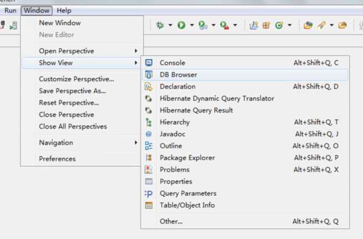The height and width of the screenshot is (239, 363).
Task: Click the Outline view icon
Action: tap(149, 146)
